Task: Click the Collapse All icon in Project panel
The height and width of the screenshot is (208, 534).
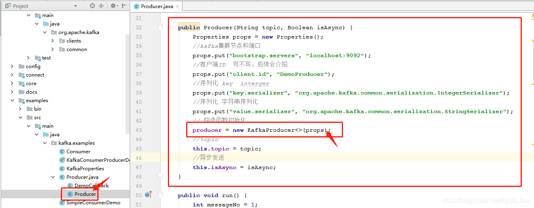Action: coord(101,6)
